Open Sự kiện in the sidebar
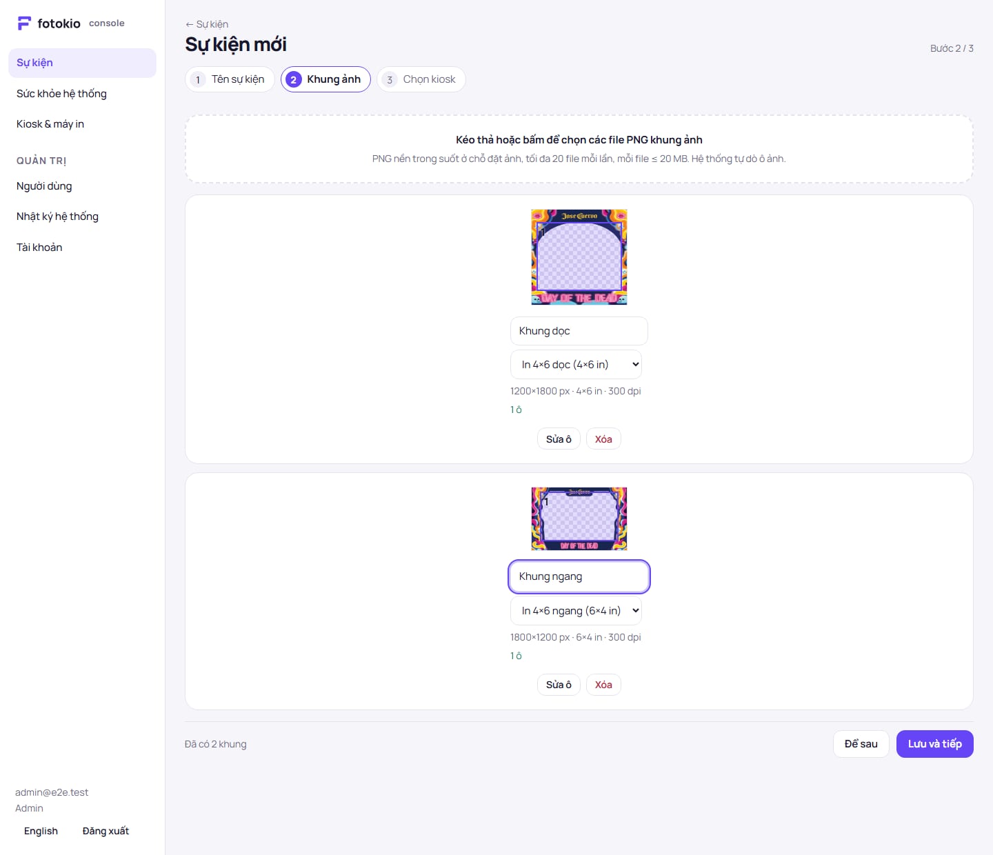The image size is (993, 855). (x=82, y=63)
